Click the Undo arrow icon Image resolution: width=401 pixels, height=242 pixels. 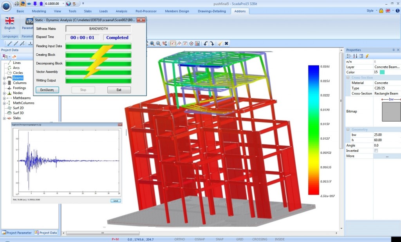pos(206,43)
